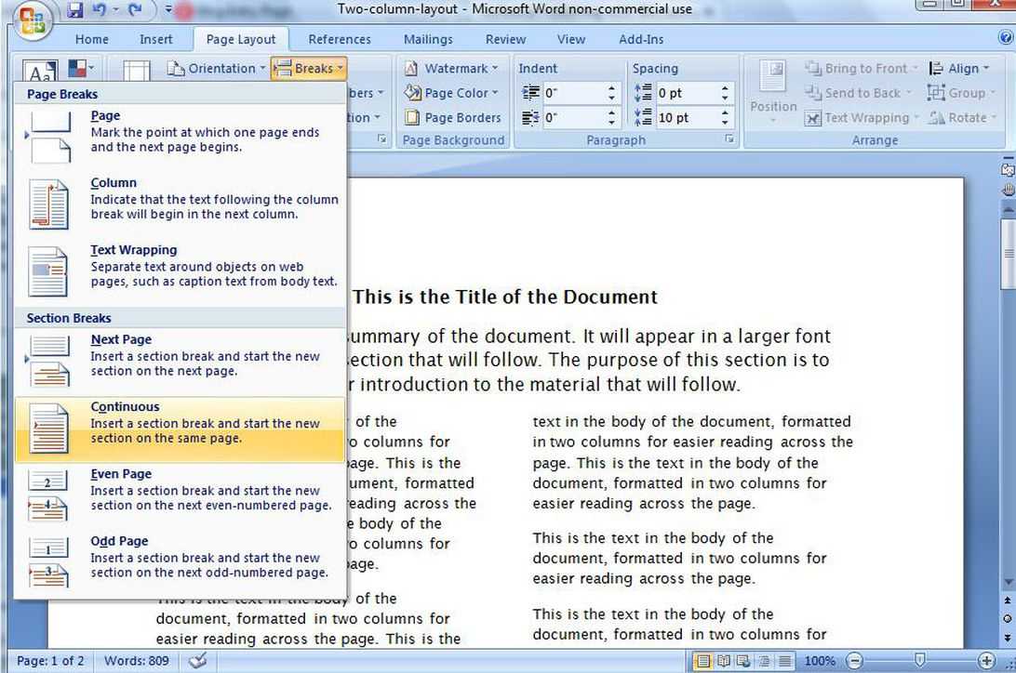The width and height of the screenshot is (1016, 673).
Task: Click the Page: 1 of 2 indicator
Action: [50, 661]
